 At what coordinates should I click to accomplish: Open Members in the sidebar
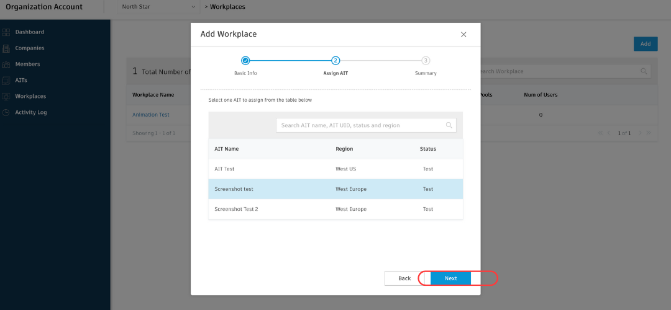[x=27, y=64]
